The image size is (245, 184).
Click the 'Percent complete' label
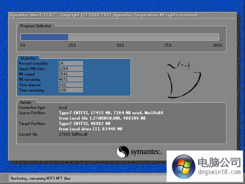[33, 63]
